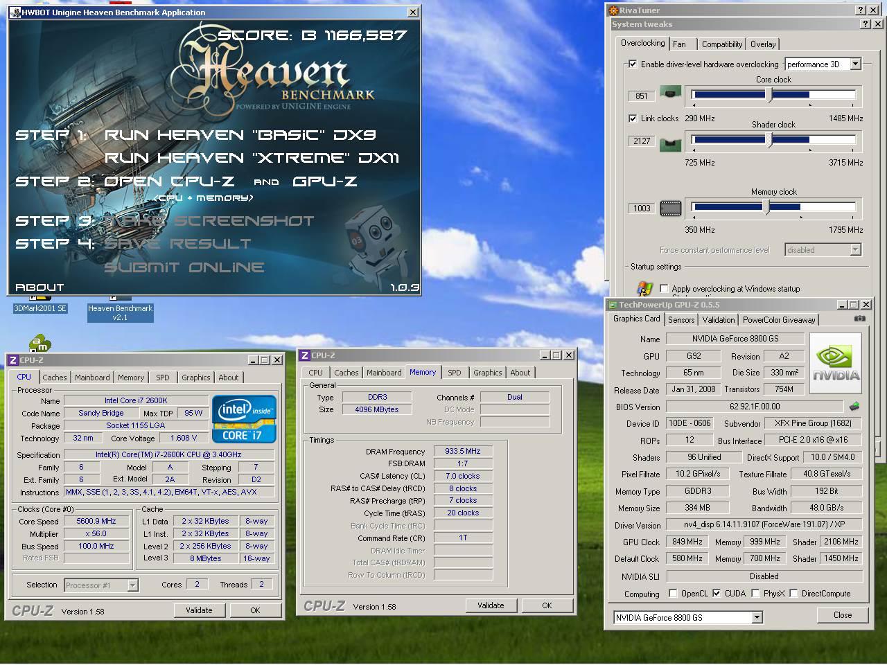Click ABOUT in the Heaven benchmark window
This screenshot has height=665, width=887.
tap(39, 287)
